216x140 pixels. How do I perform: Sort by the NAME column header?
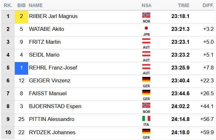[36, 5]
